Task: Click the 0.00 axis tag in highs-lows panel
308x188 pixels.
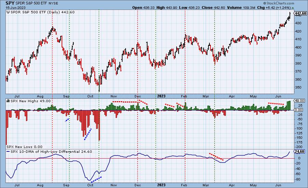Action: (298, 110)
